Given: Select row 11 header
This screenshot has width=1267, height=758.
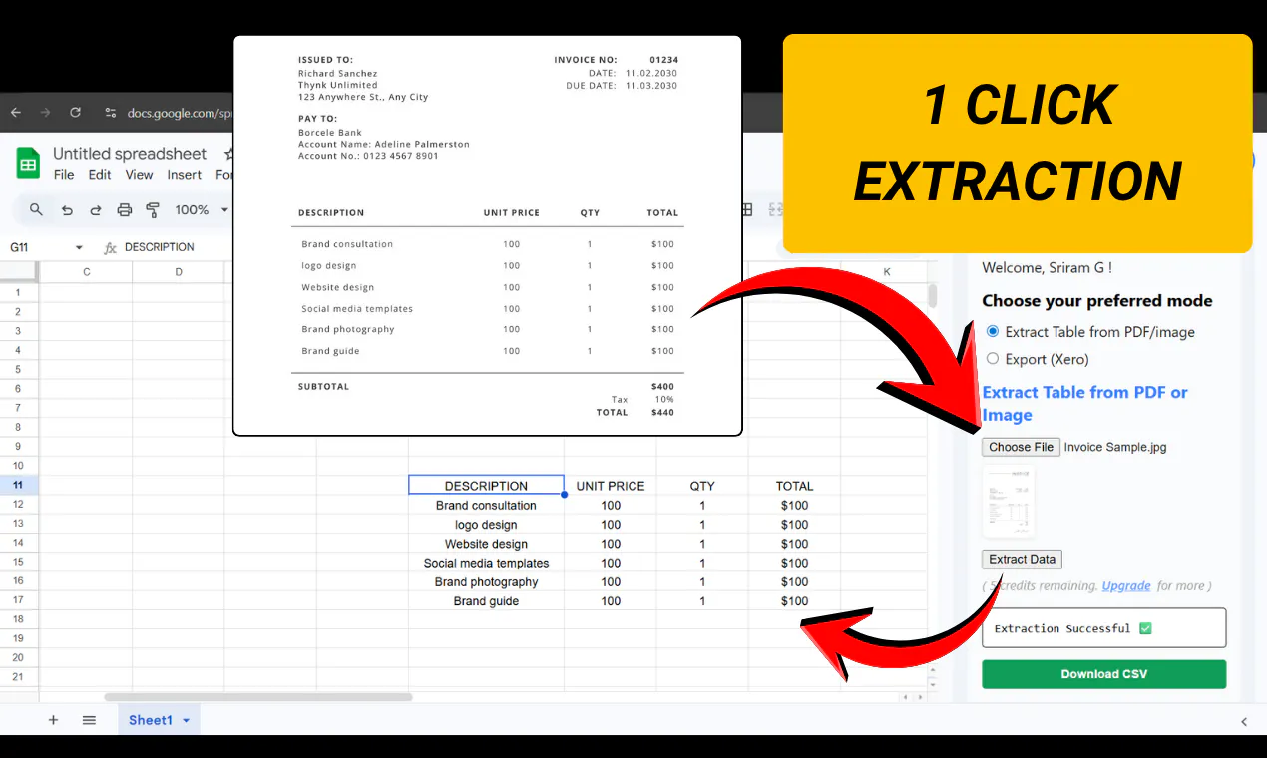Looking at the screenshot, I should coord(18,485).
